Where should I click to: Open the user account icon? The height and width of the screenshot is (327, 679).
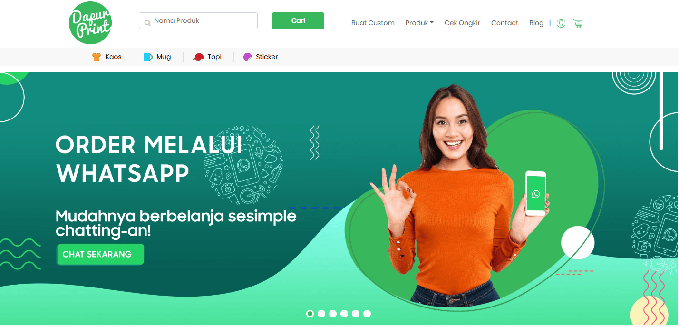point(561,23)
